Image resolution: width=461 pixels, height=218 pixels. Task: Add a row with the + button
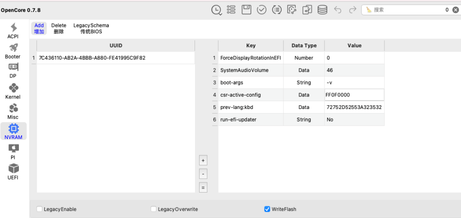tap(203, 161)
